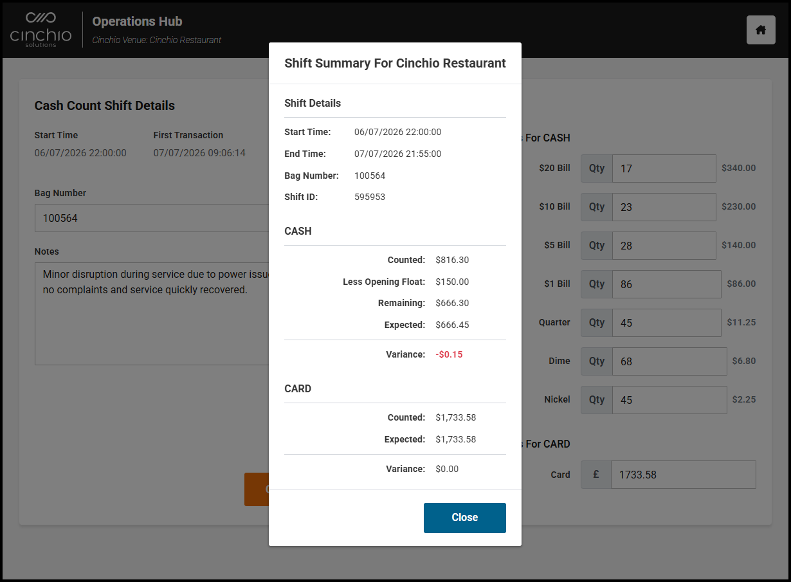Viewport: 791px width, 582px height.
Task: Click the Cash Count Shift Details heading
Action: (x=104, y=105)
